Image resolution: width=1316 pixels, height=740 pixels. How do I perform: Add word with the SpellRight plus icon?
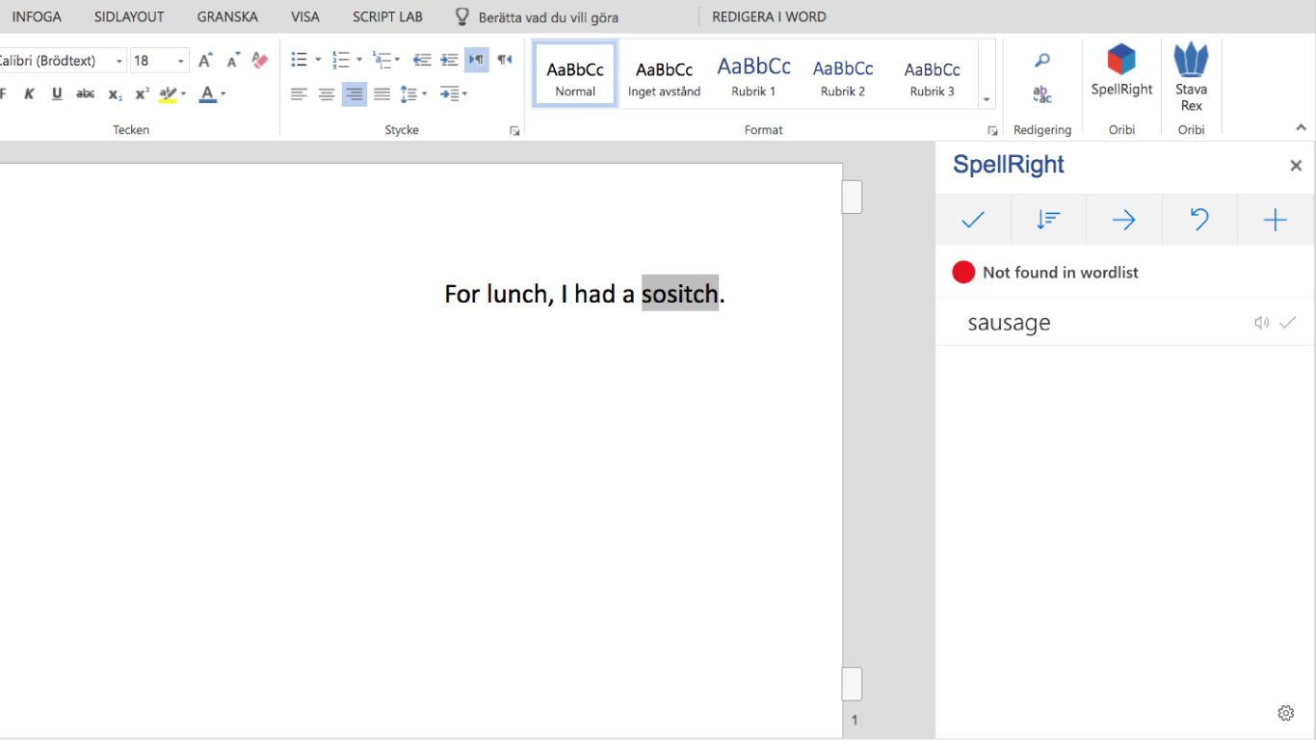click(1275, 220)
